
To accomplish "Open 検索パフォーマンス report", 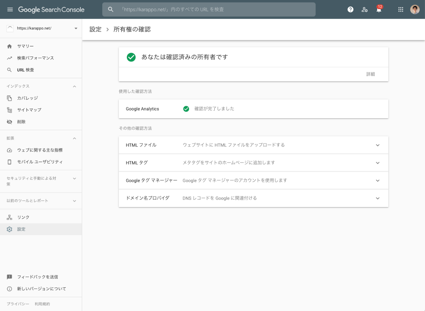I will click(x=41, y=58).
